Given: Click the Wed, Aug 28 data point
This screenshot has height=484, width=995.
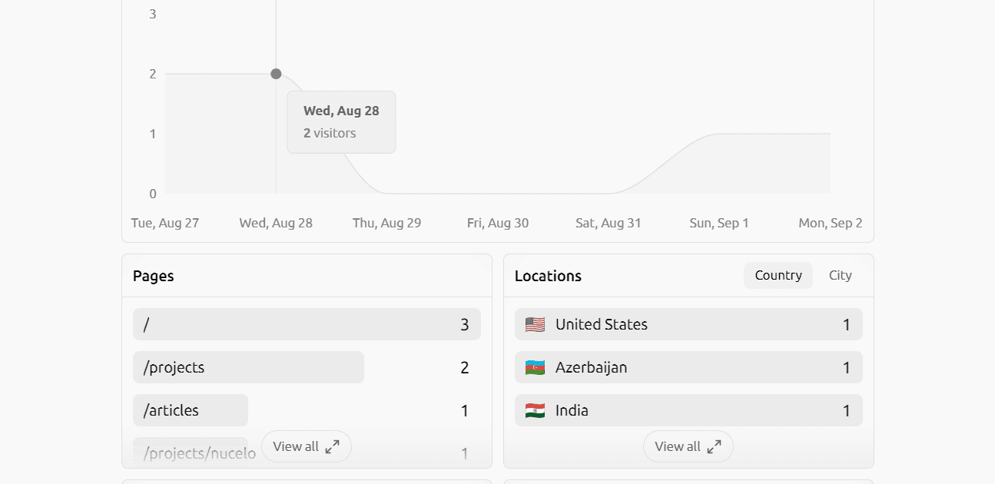Looking at the screenshot, I should pos(276,74).
